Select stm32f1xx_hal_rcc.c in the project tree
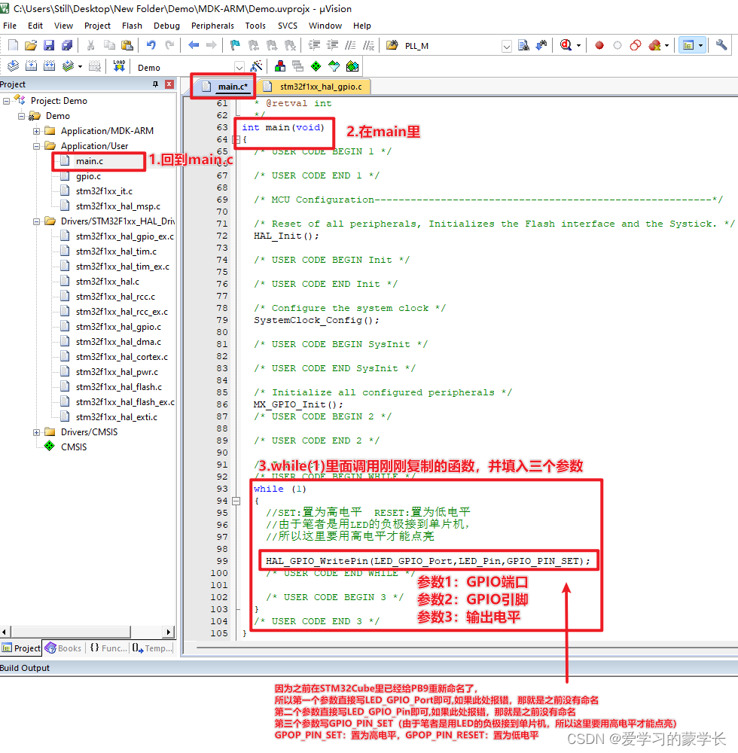Screen dimensions: 738x753 (115, 297)
